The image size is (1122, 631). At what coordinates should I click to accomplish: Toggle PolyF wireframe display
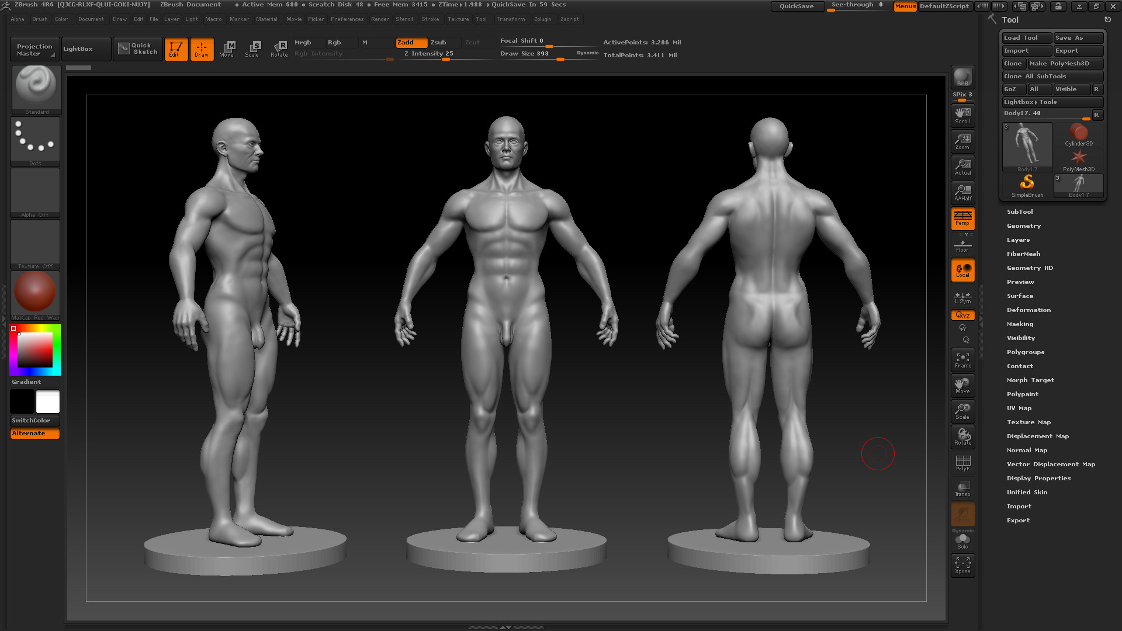point(962,463)
